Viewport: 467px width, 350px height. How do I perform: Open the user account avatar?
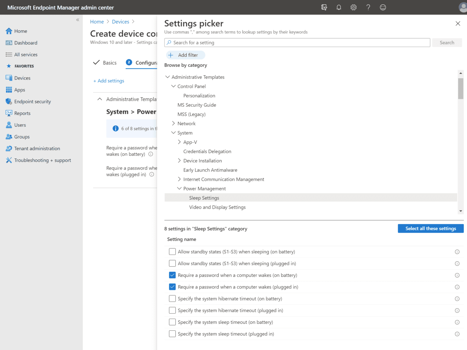coord(463,7)
